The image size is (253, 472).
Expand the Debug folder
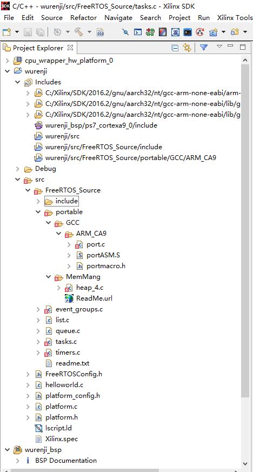tap(18, 169)
